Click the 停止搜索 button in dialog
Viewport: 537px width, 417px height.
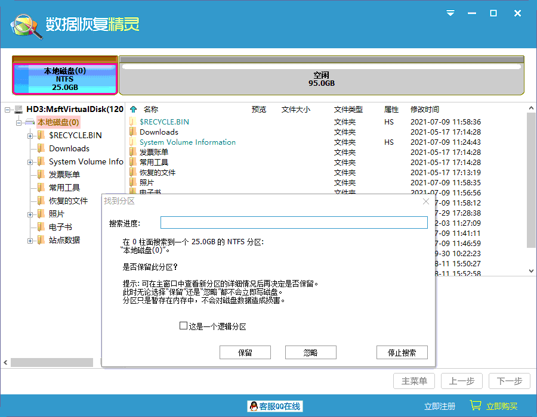point(402,352)
